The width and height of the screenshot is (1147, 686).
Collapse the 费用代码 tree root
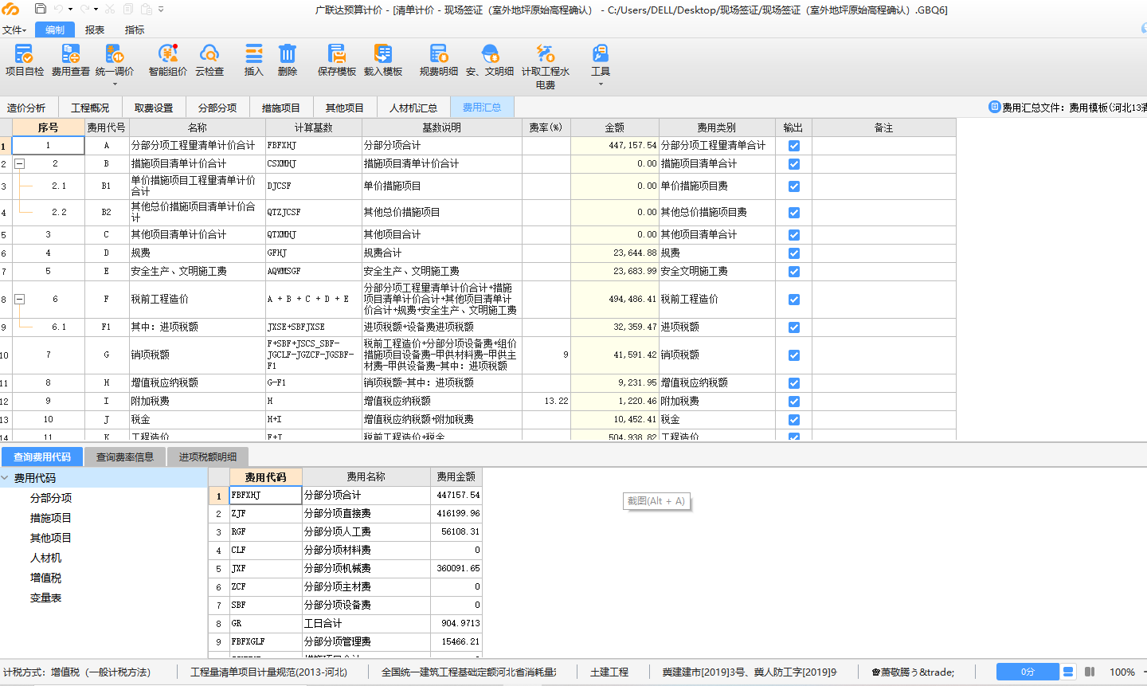(5, 478)
